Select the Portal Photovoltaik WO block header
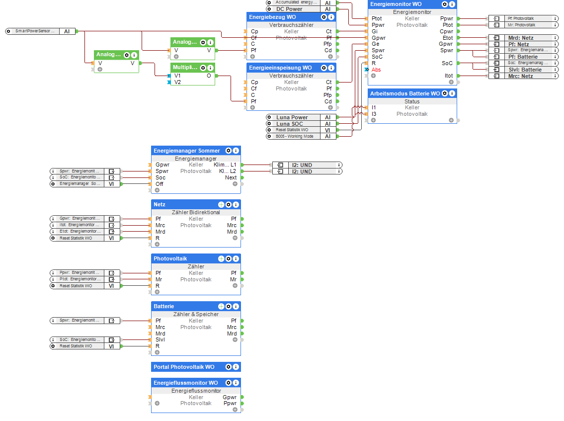 tap(196, 367)
